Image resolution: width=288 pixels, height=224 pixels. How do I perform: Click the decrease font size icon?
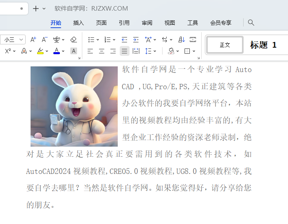coord(44,40)
